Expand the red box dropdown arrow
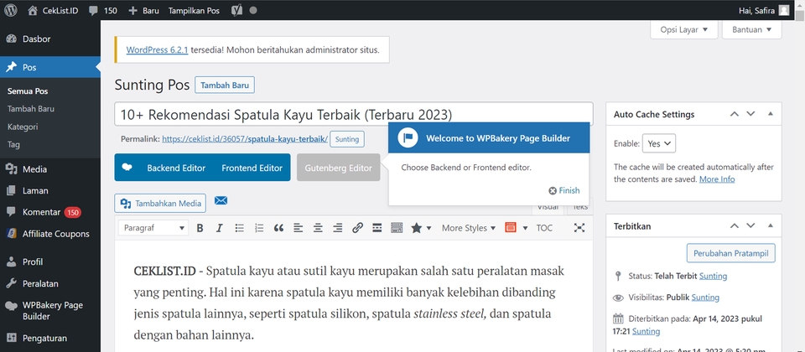 coord(525,228)
